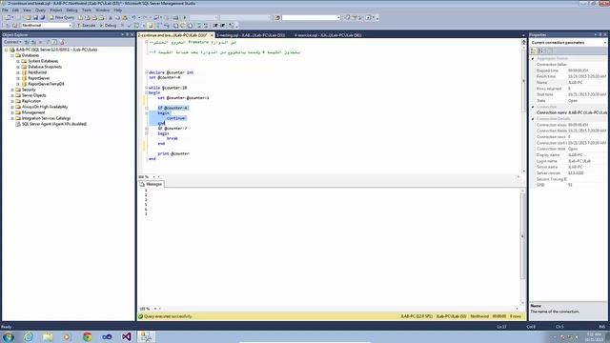Switch to the 3-nesting.sql tab
Viewport: 610px width, 343px height.
click(x=251, y=35)
